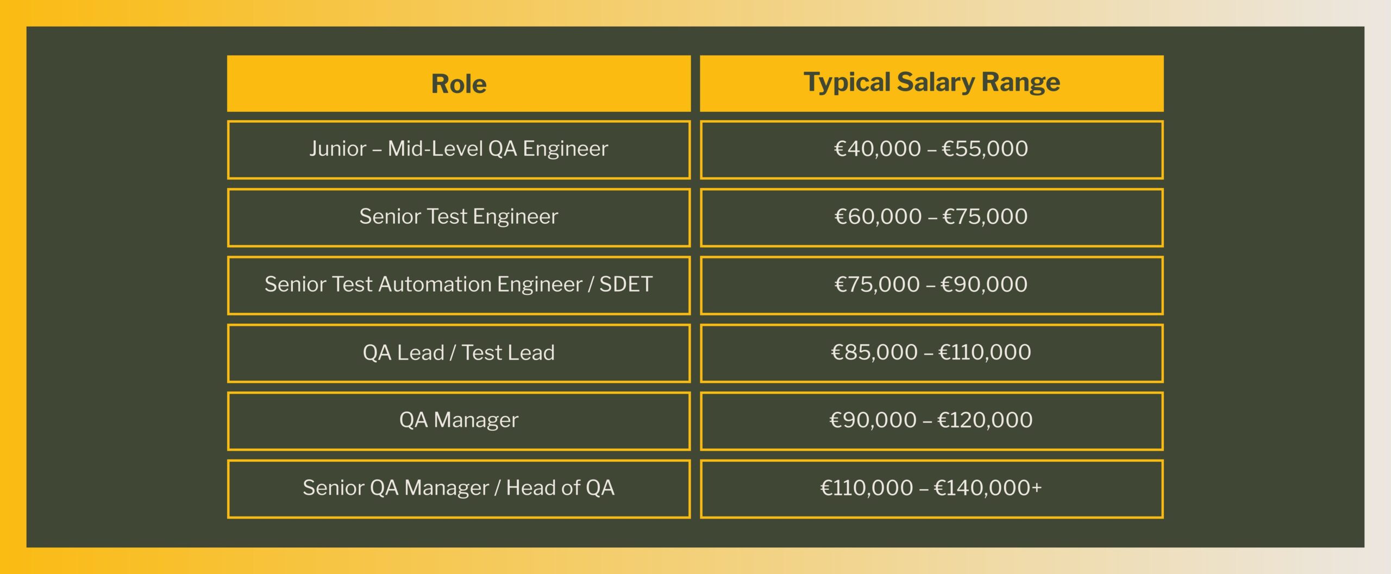
Task: Click the word SDET in the role column
Action: 626,285
